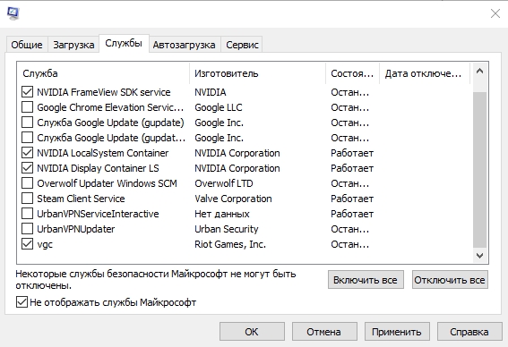This screenshot has height=347, width=508.
Task: Click the System Configuration icon in title bar
Action: point(13,13)
